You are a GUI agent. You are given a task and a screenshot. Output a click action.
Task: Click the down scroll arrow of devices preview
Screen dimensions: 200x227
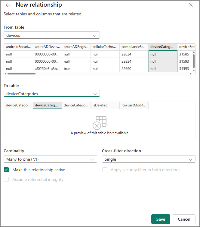[x=194, y=71]
